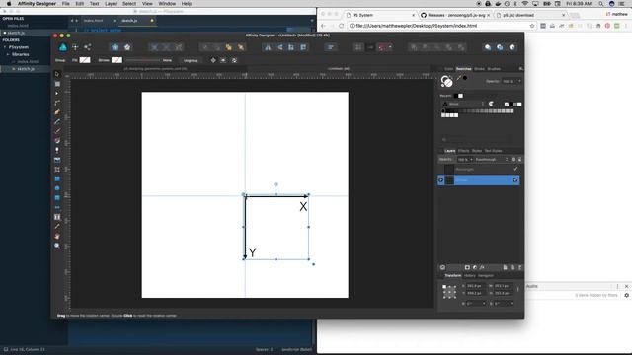Open the Affinity Designer application menu
Image resolution: width=632 pixels, height=355 pixels.
point(37,4)
